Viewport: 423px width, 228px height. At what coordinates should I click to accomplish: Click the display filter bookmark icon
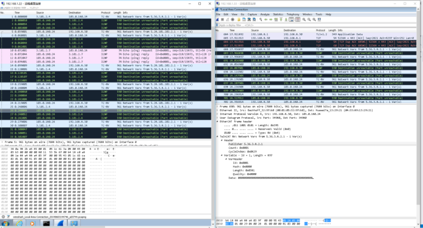[x=217, y=25]
